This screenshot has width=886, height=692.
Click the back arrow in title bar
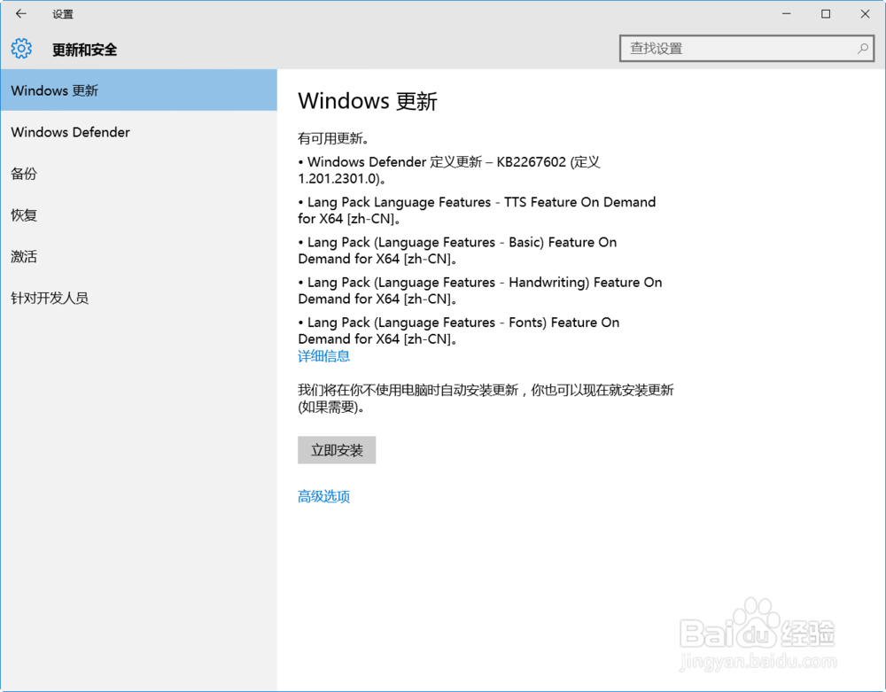point(21,13)
